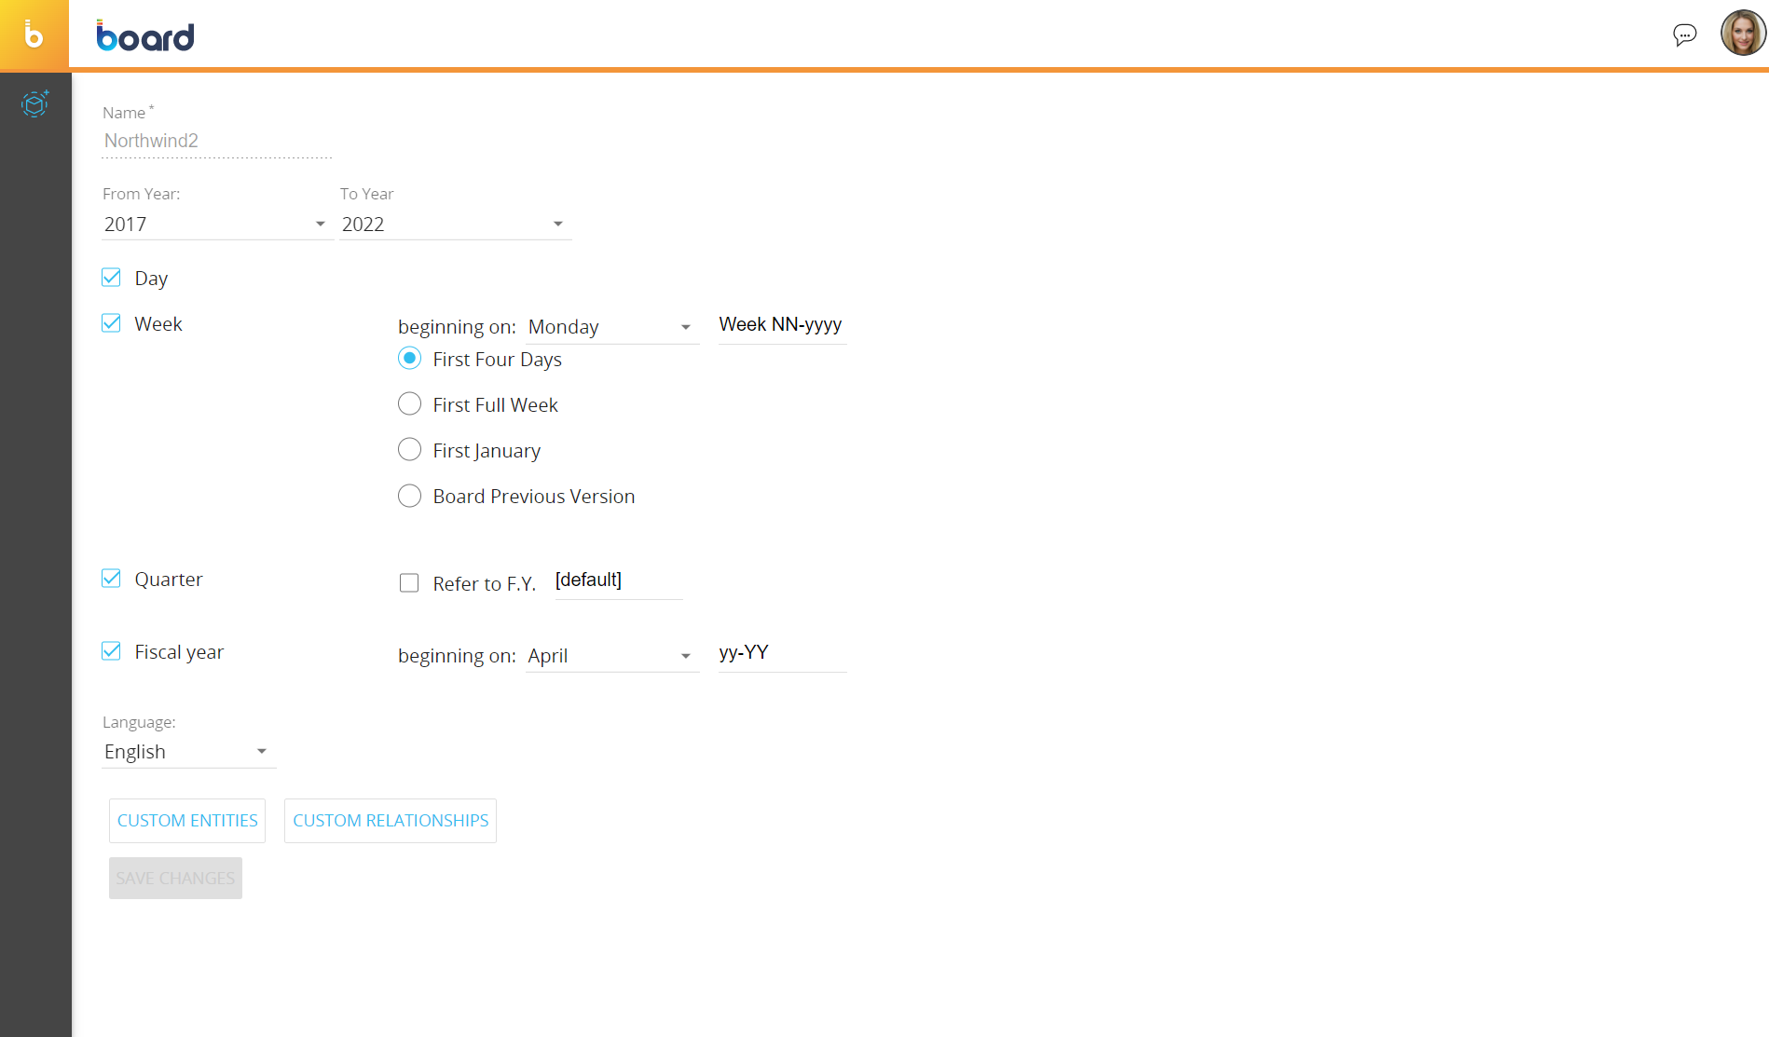Open the To Year dropdown
1769x1037 pixels.
pyautogui.click(x=454, y=225)
